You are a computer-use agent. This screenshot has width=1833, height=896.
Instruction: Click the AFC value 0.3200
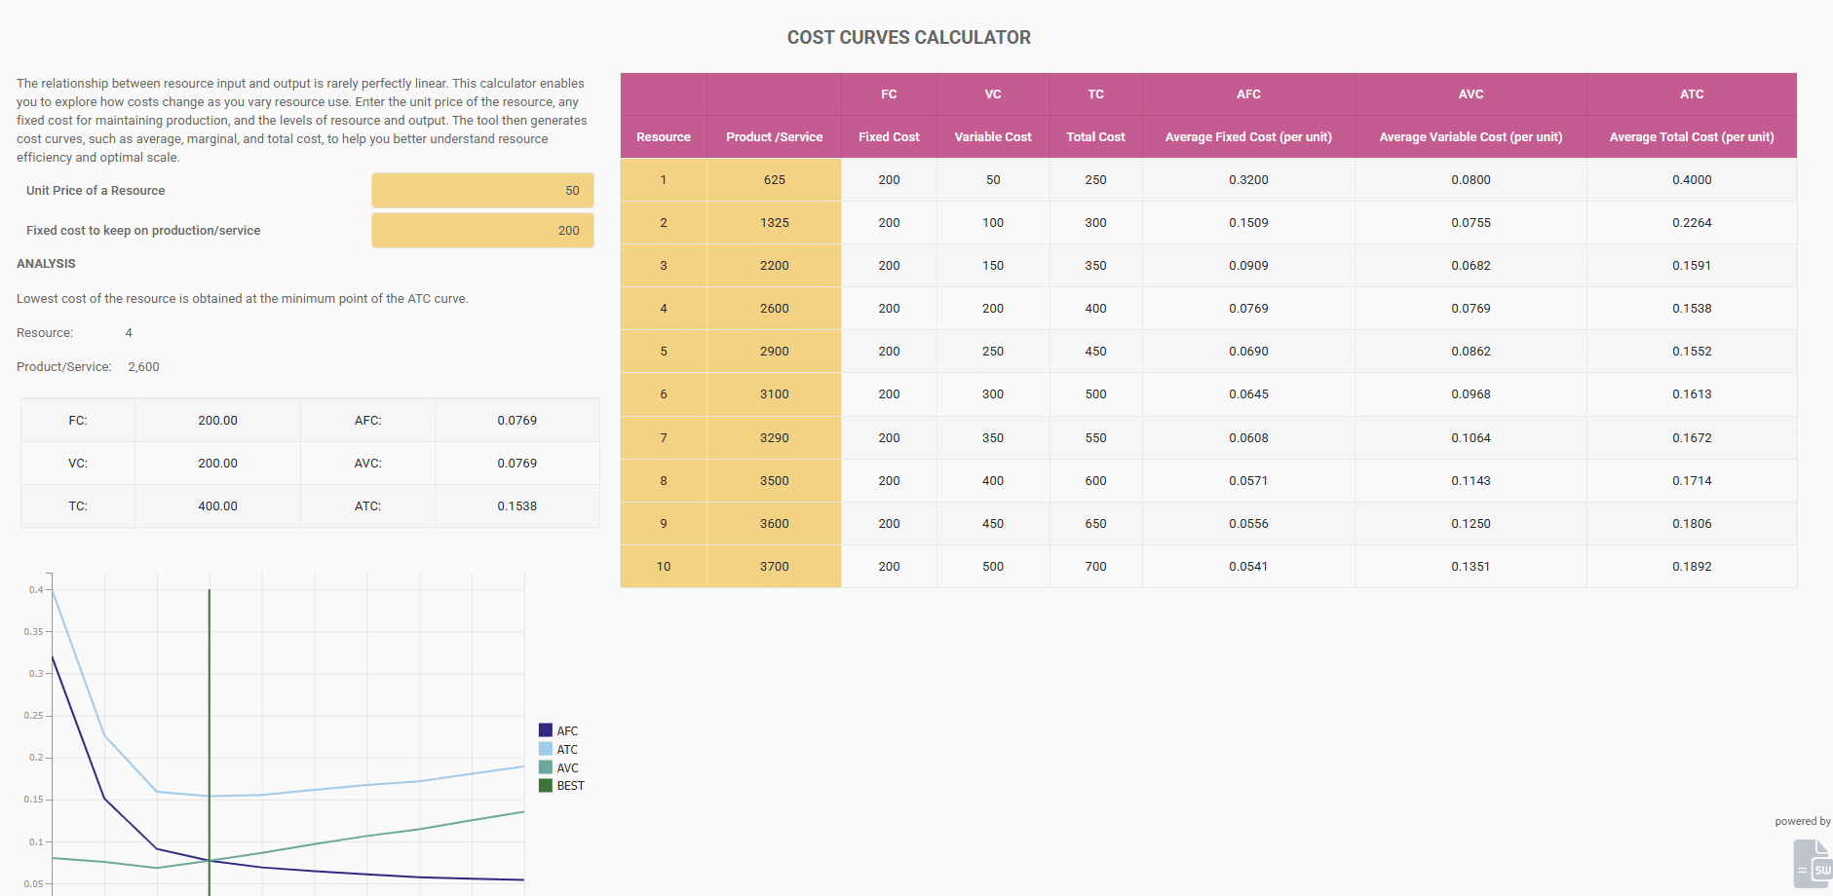1248,180
